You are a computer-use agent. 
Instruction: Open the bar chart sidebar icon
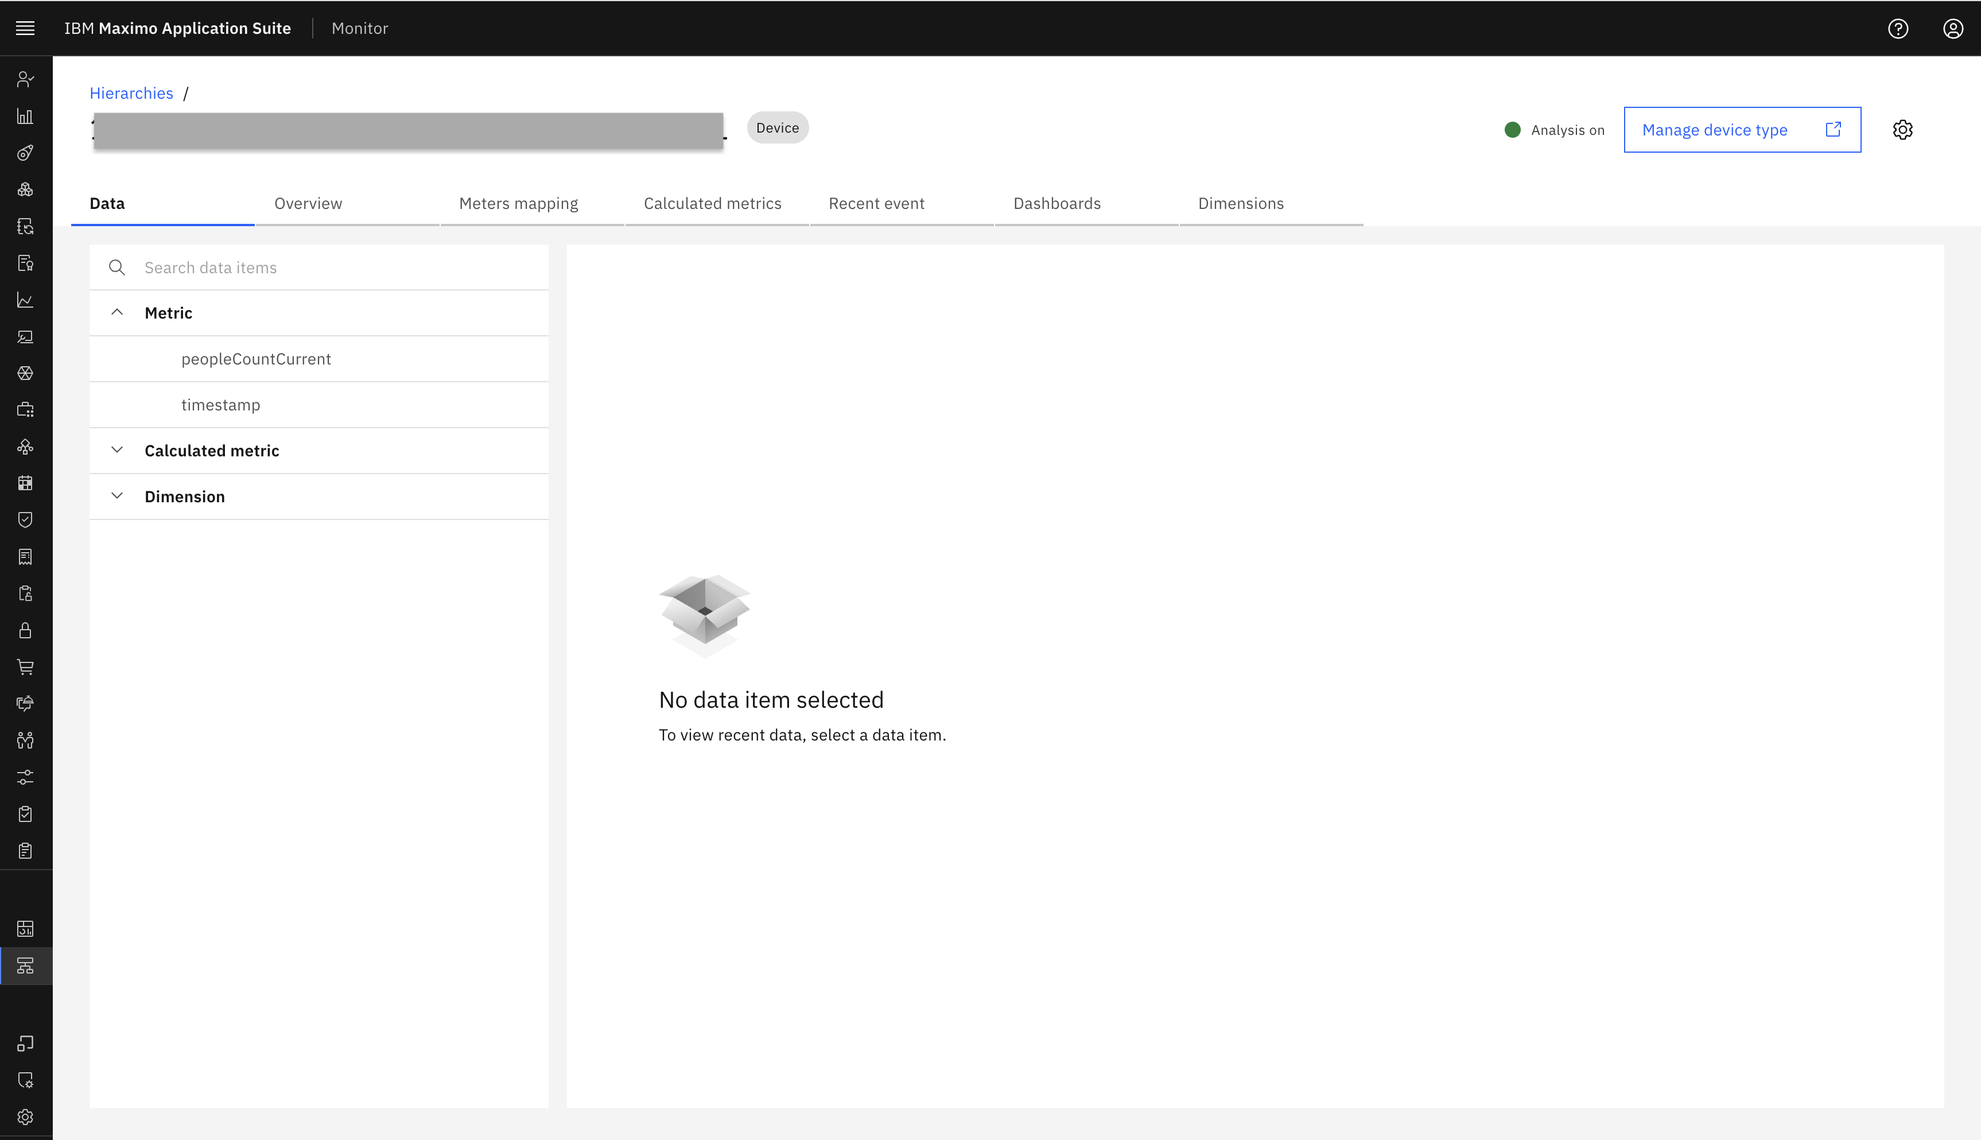click(x=25, y=116)
